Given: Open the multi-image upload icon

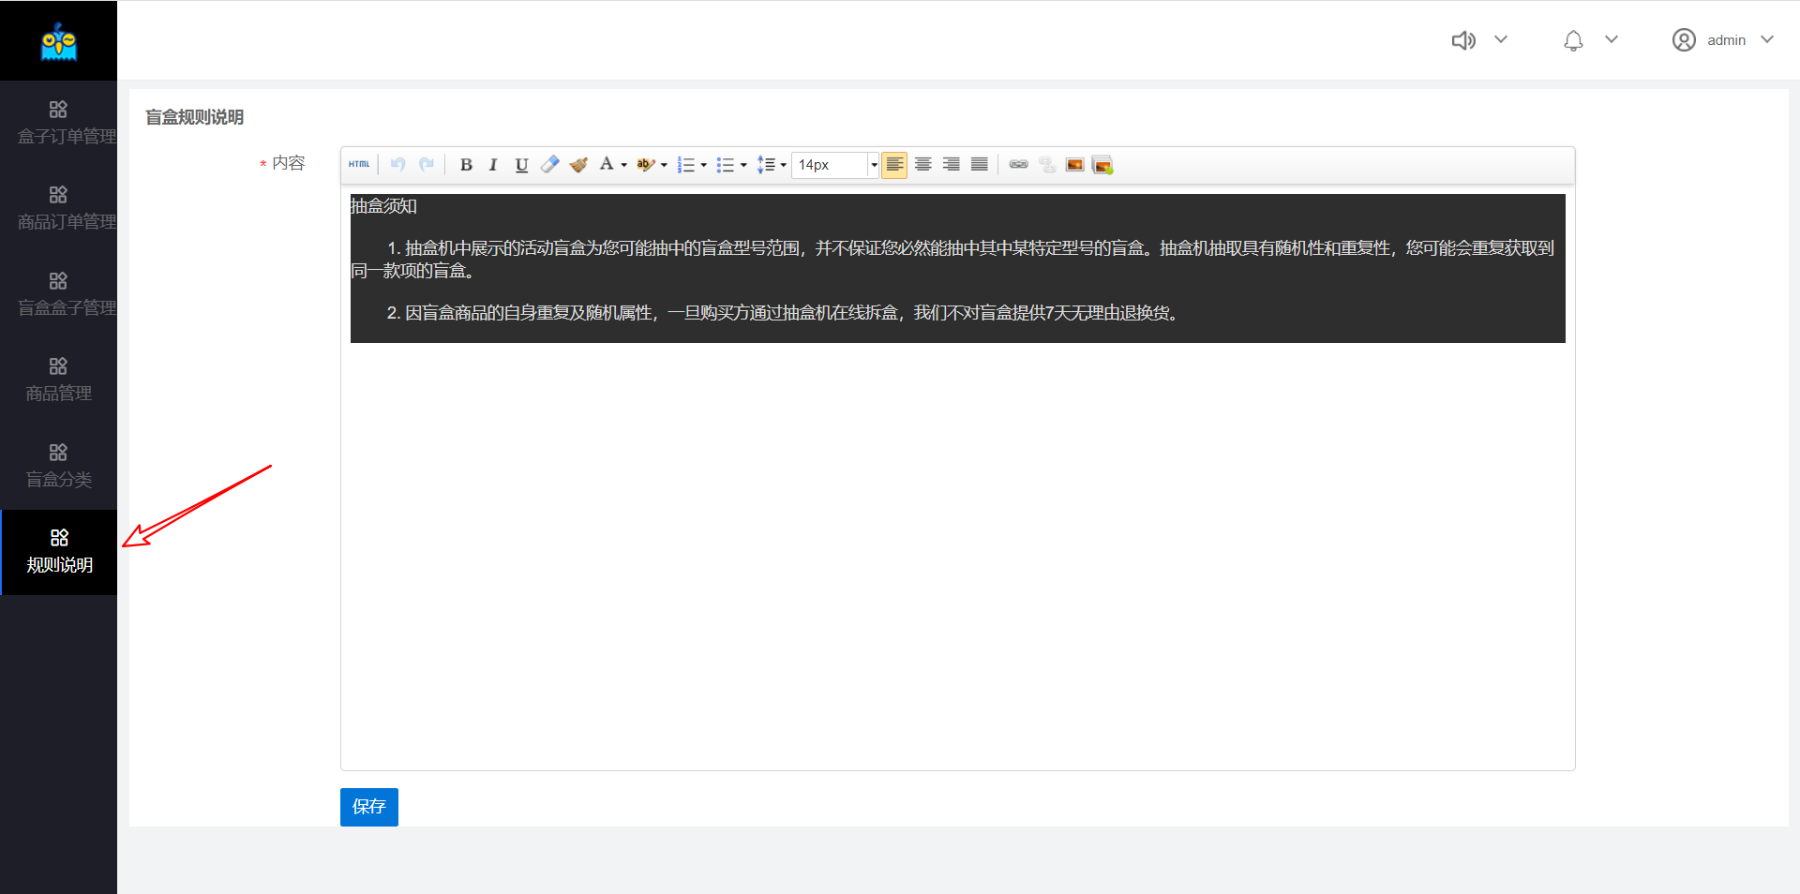Looking at the screenshot, I should pyautogui.click(x=1102, y=165).
